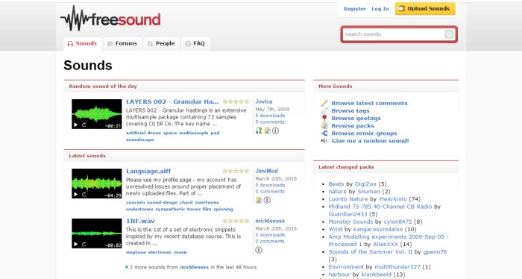
Task: Click Give me a random sound!
Action: pos(370,141)
